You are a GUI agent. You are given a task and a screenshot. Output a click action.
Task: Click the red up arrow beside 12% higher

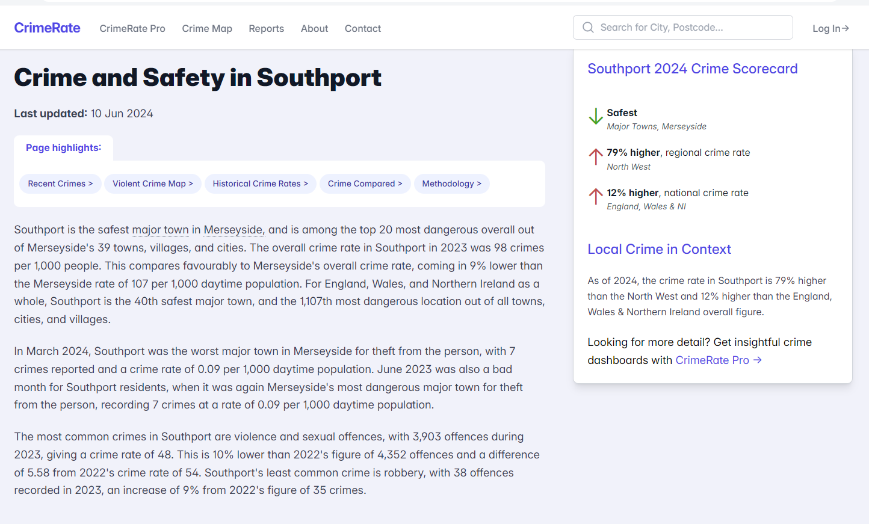[596, 196]
